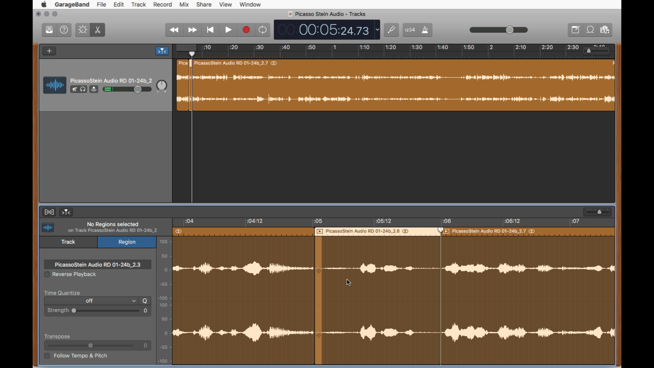Select region PicassoStein Audio RD 01-24b_2.6 header
Screen dimensions: 654x368
pyautogui.click(x=377, y=231)
